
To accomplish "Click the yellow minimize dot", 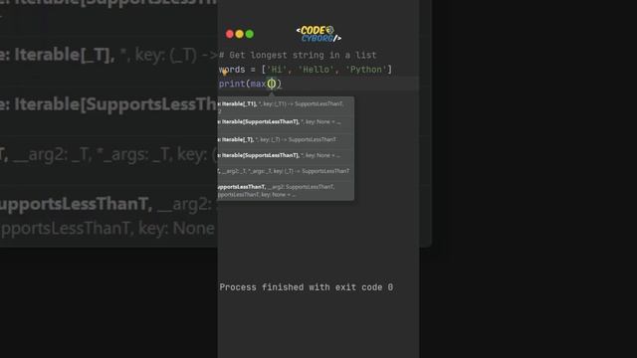I will (x=240, y=34).
